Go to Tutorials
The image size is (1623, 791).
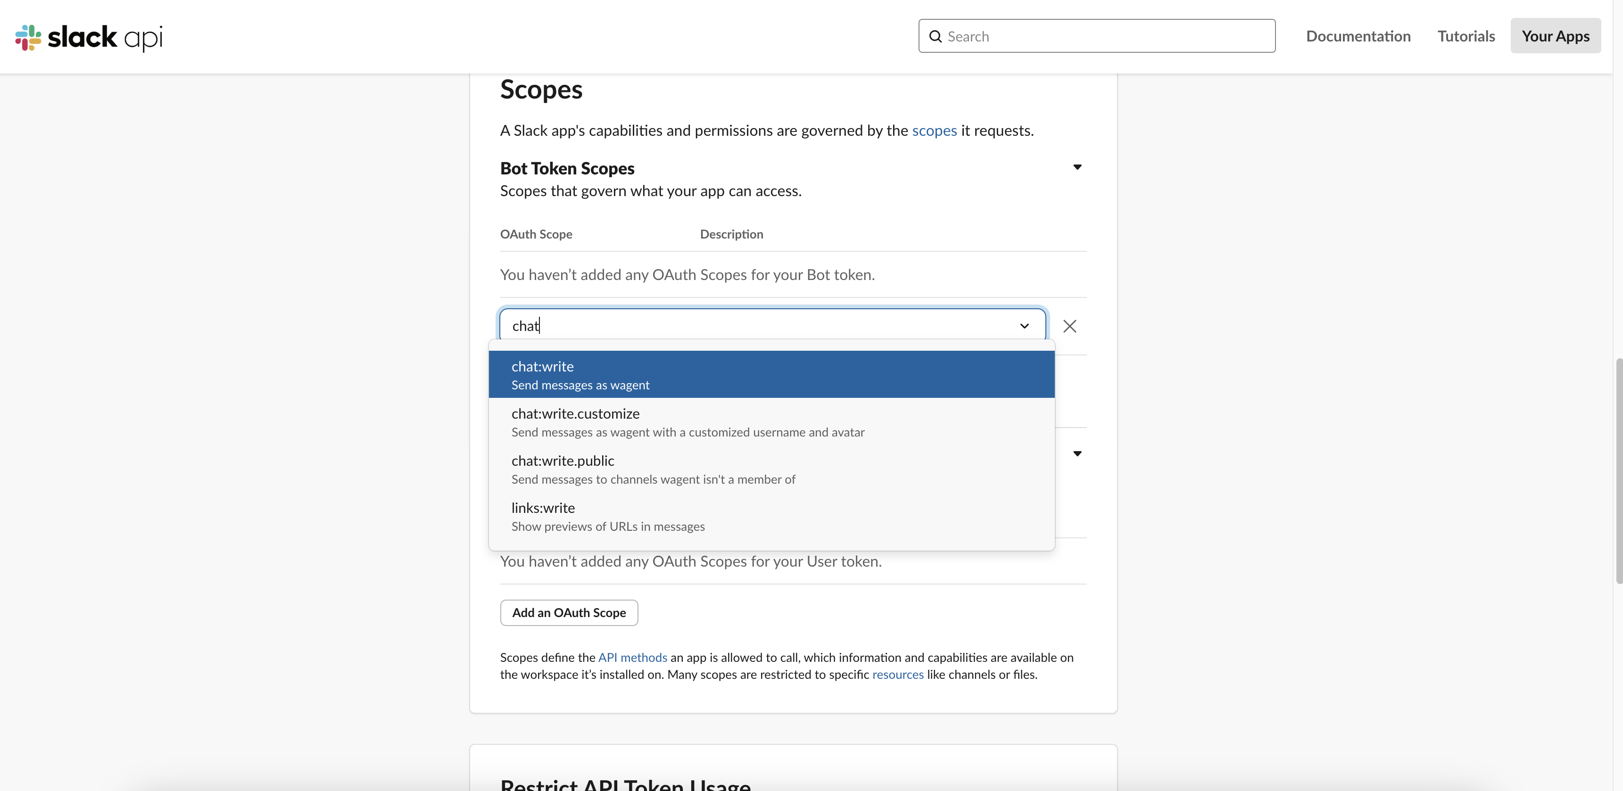pos(1466,36)
